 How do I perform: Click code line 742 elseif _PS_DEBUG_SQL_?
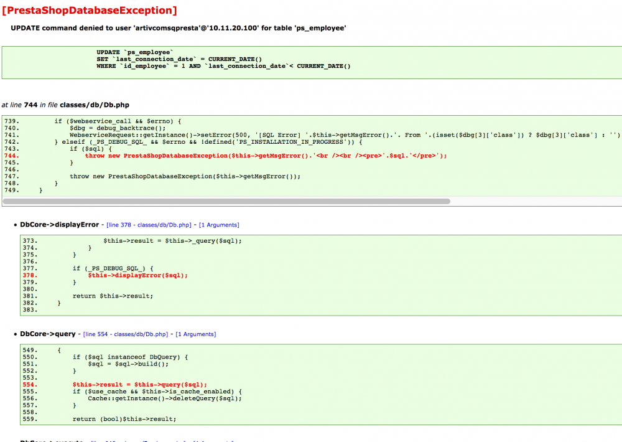point(208,142)
